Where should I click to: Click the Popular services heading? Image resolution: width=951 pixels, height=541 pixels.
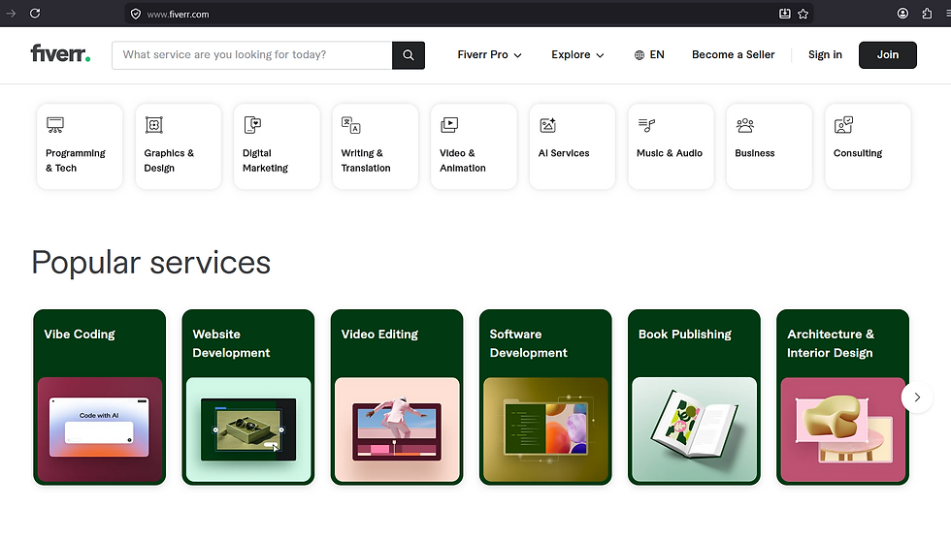coord(151,263)
